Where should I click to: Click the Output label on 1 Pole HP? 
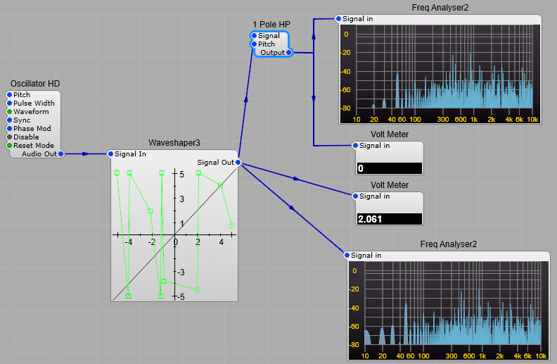[272, 53]
